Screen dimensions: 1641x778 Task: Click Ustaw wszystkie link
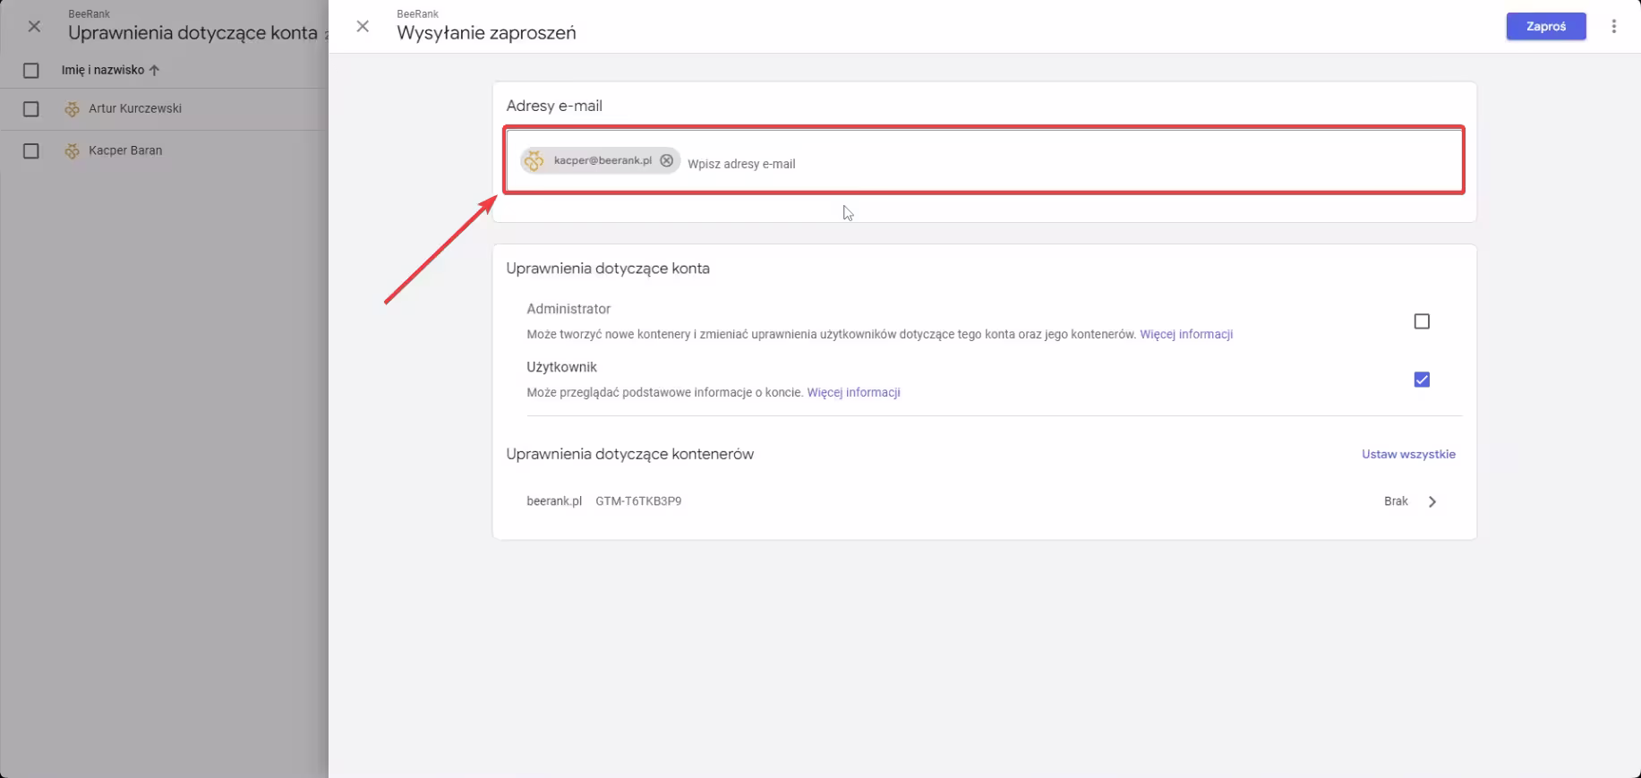[1407, 454]
